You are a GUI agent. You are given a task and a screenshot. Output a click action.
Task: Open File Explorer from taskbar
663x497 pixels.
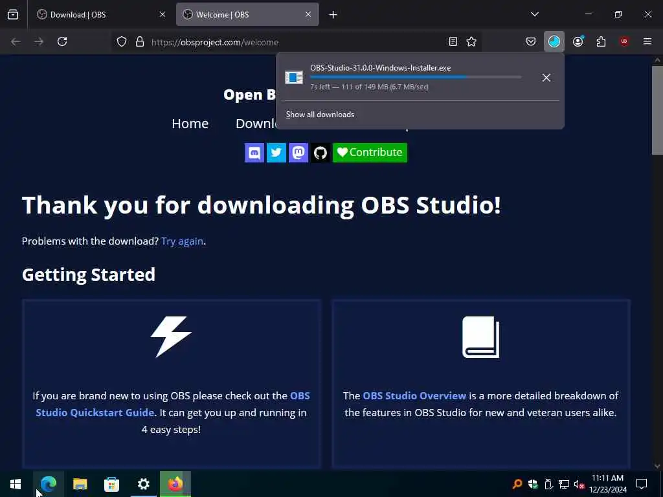click(x=80, y=484)
